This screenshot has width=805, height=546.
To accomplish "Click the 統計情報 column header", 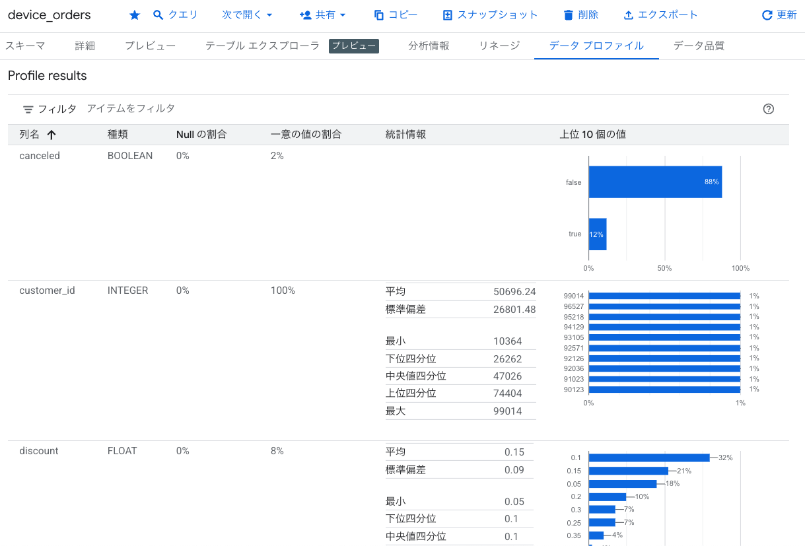I will click(x=405, y=135).
